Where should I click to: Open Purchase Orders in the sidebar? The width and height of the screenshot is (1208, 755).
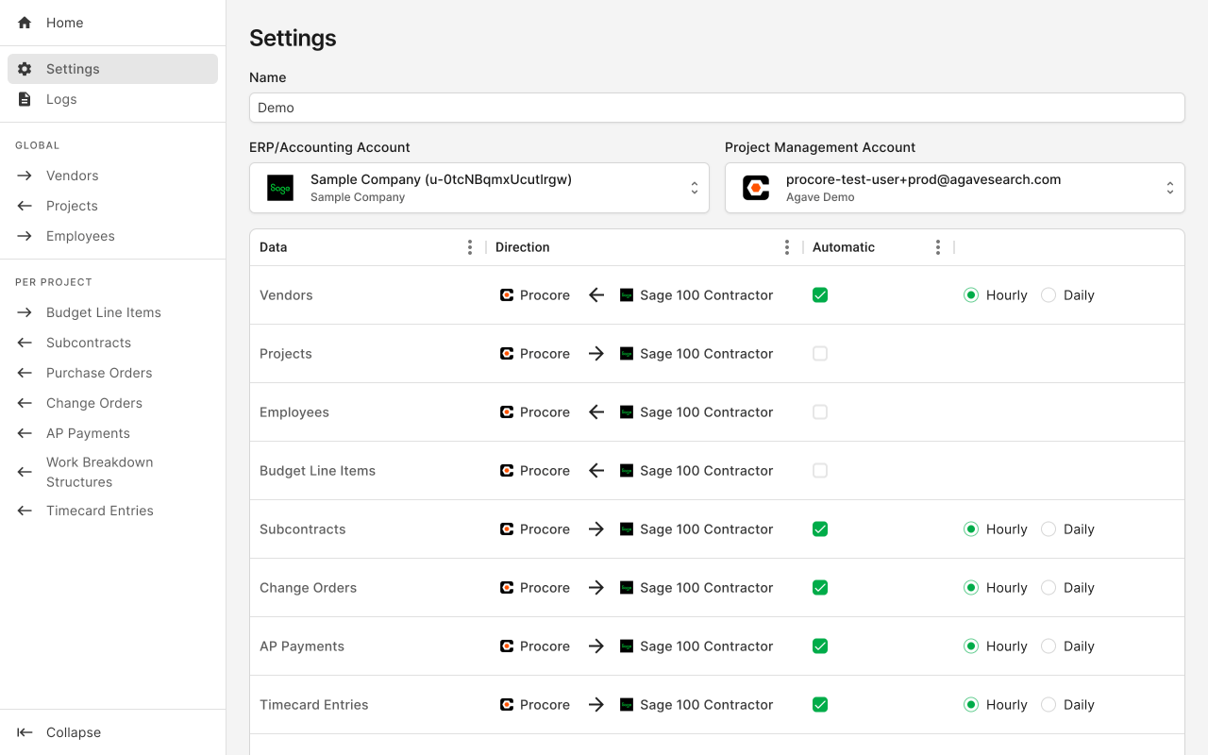click(x=112, y=373)
